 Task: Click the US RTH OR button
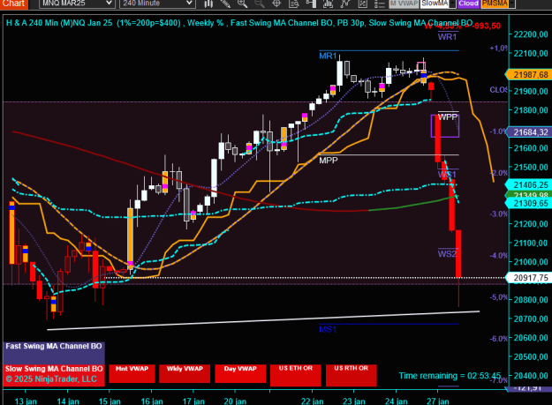(x=351, y=375)
